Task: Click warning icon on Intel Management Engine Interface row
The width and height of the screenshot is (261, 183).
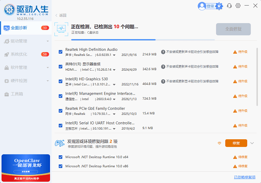Action: (x=235, y=96)
